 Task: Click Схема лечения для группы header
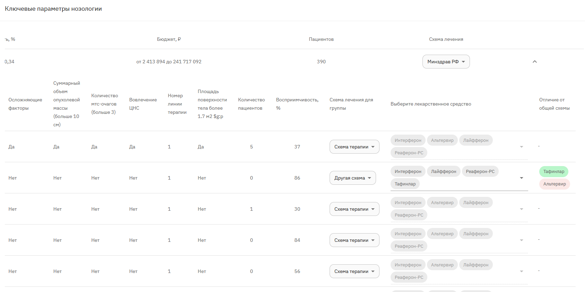pyautogui.click(x=351, y=104)
